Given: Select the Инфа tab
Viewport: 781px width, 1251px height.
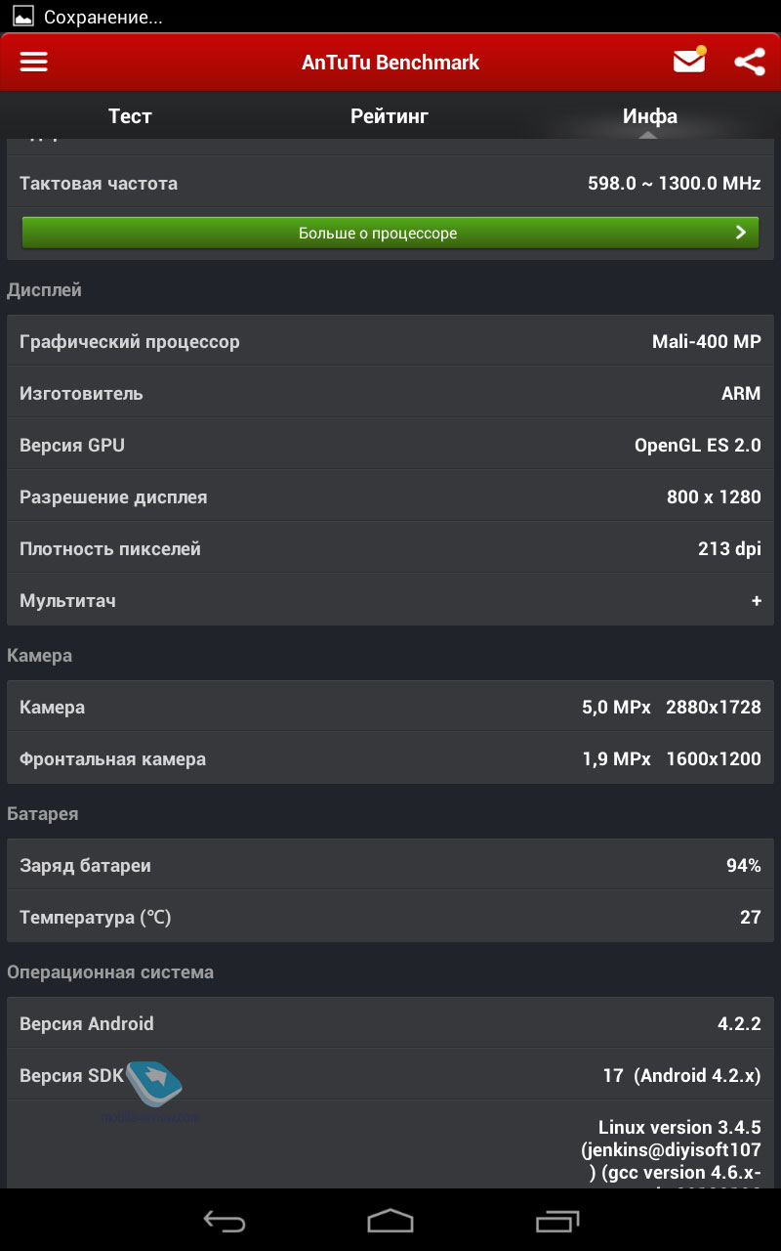Looking at the screenshot, I should (x=650, y=116).
